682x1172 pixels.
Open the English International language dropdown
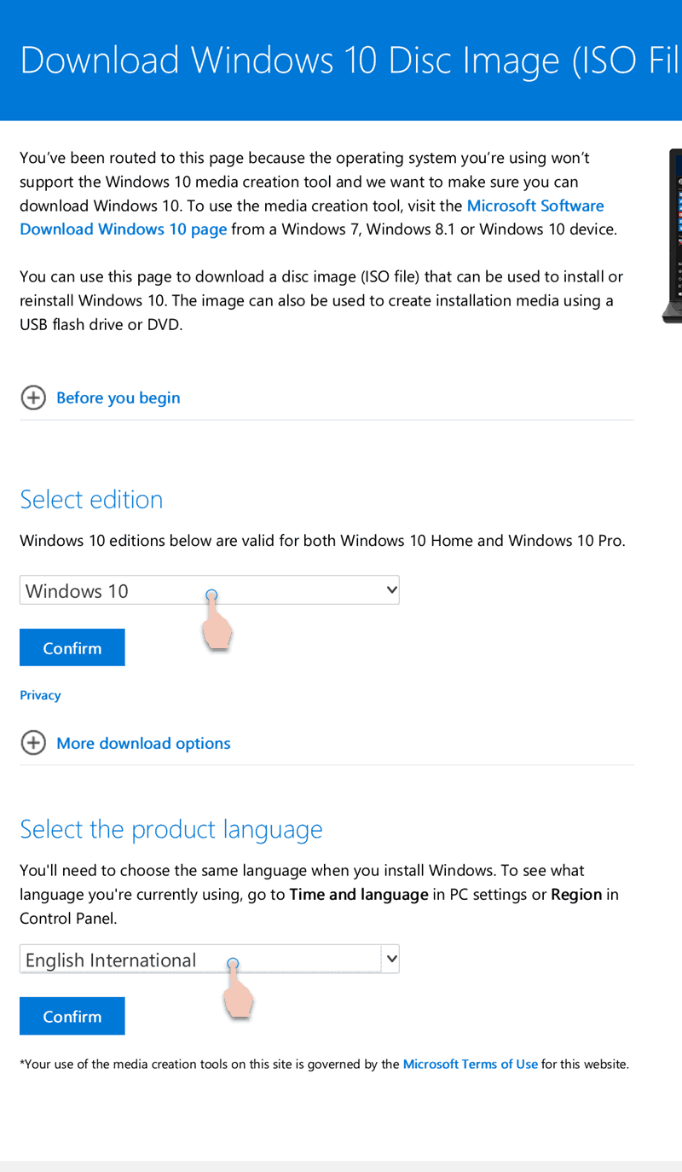pyautogui.click(x=210, y=959)
